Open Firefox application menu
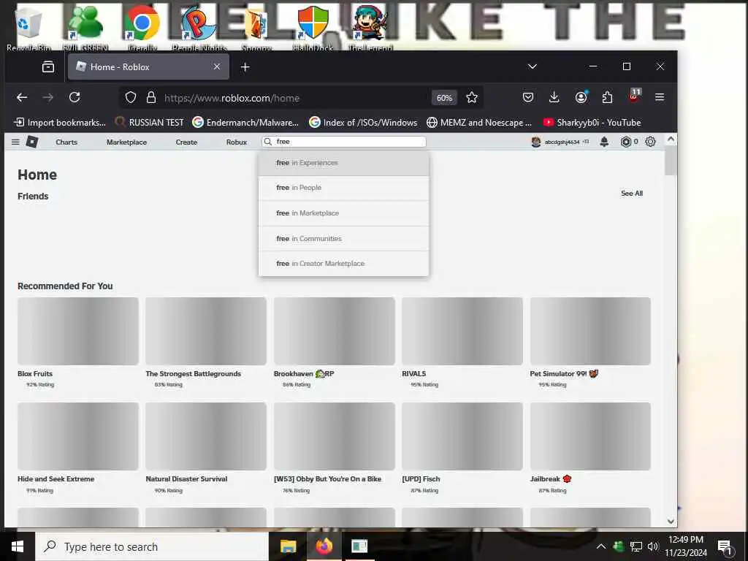Image resolution: width=748 pixels, height=561 pixels. click(x=660, y=97)
